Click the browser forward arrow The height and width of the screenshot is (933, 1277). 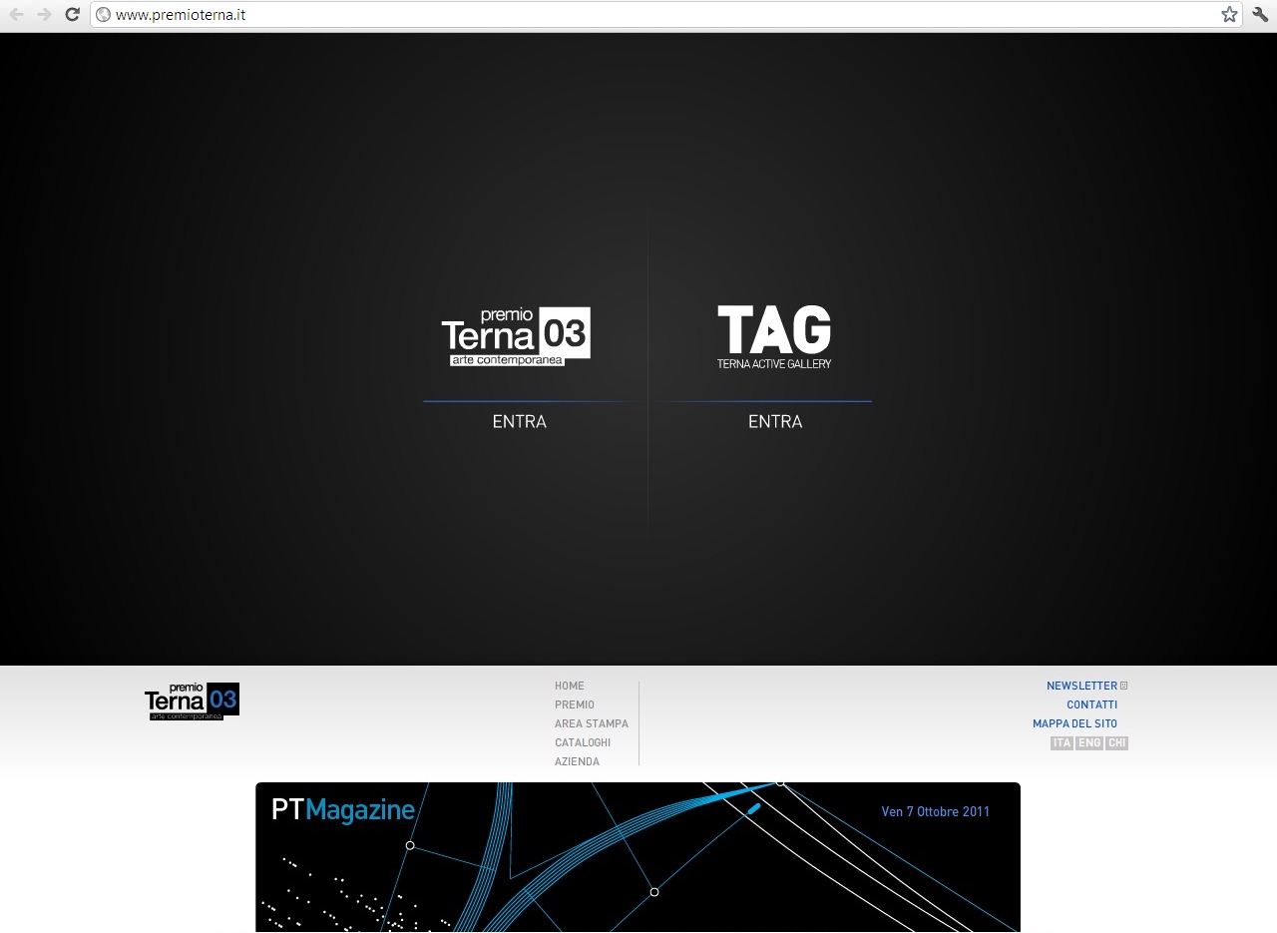44,15
